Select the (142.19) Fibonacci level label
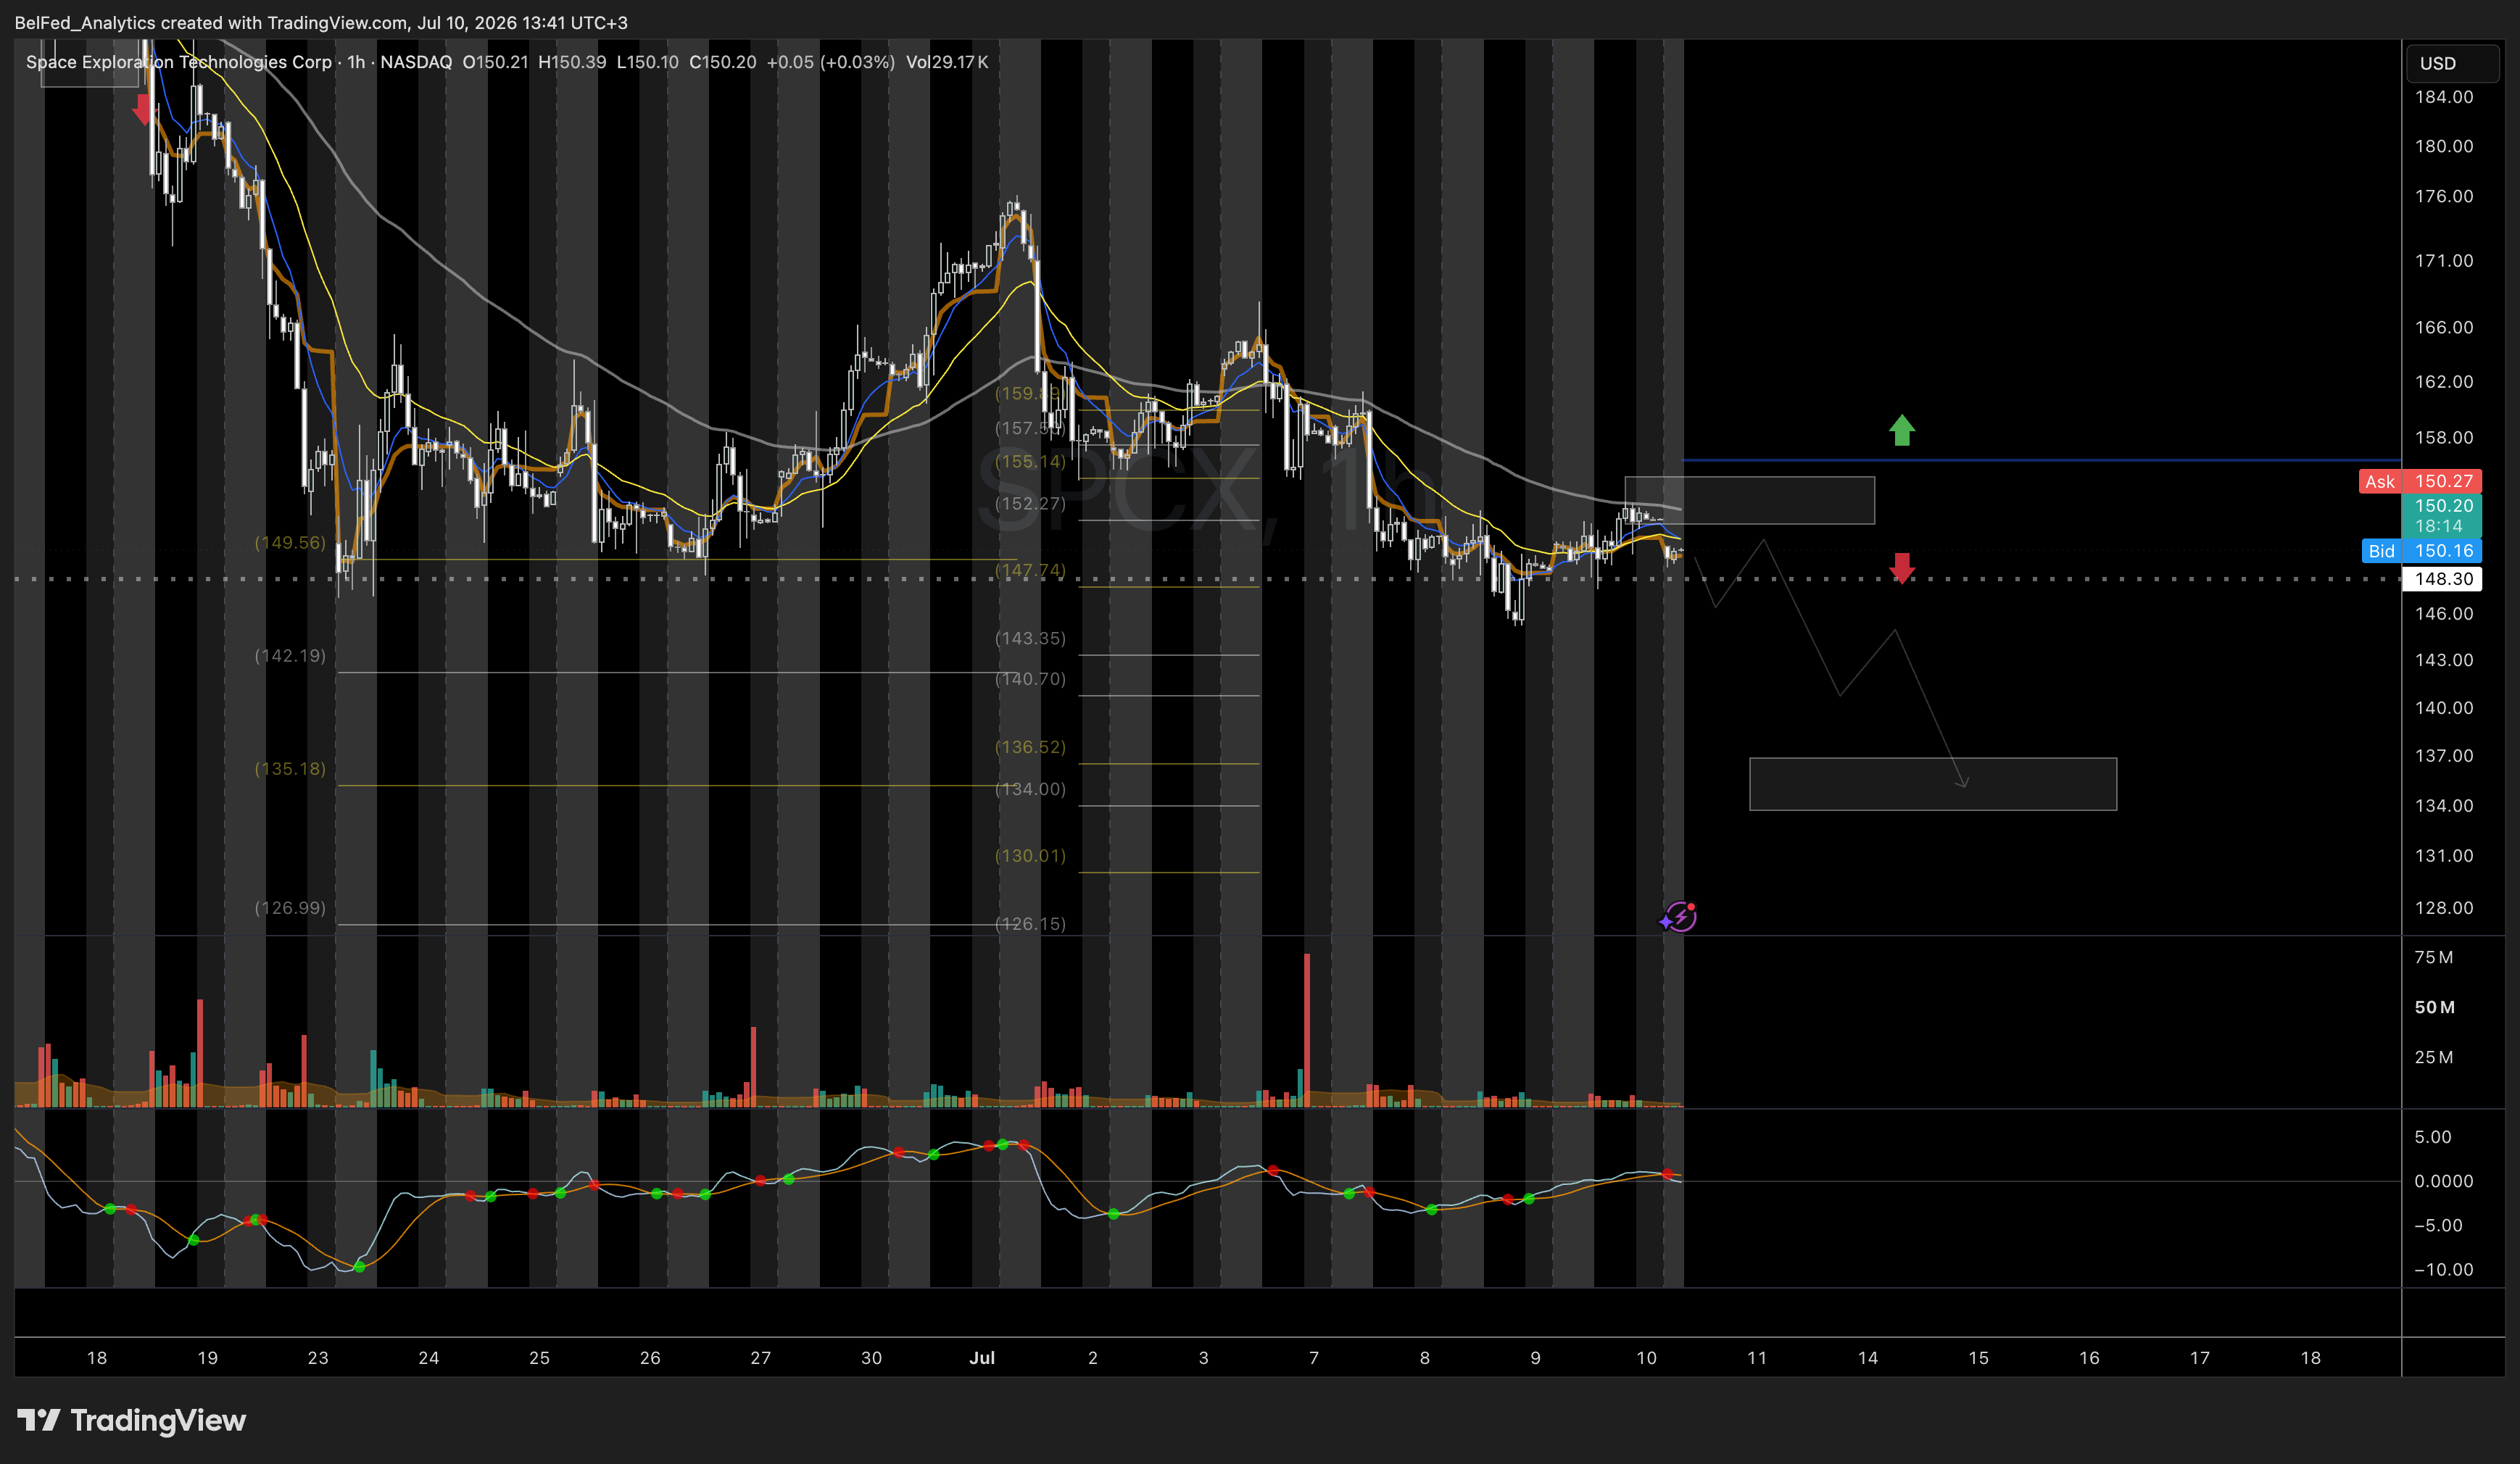Screen dimensions: 2520x1464 290,656
